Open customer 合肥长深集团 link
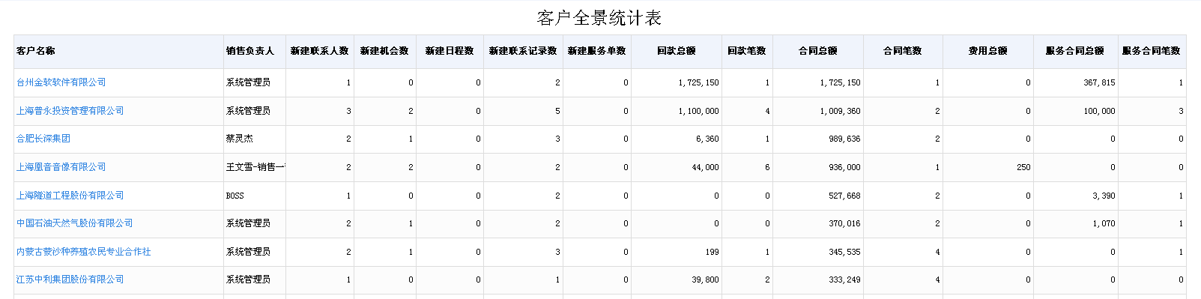1201x299 pixels. [x=43, y=139]
